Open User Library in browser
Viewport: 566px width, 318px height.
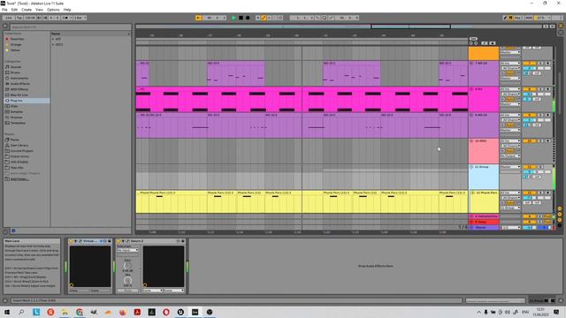coord(19,145)
